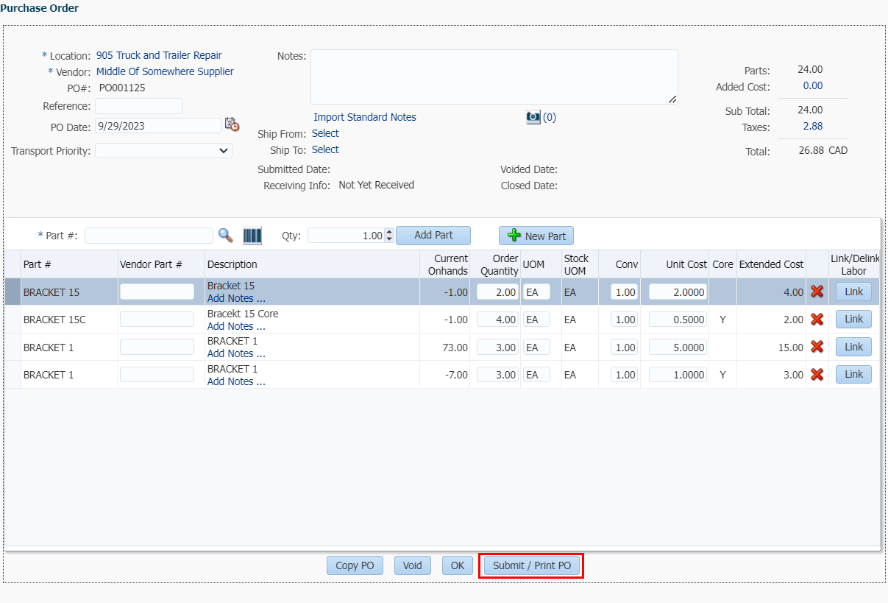The width and height of the screenshot is (888, 603).
Task: Open the Transport Priority dropdown
Action: 163,151
